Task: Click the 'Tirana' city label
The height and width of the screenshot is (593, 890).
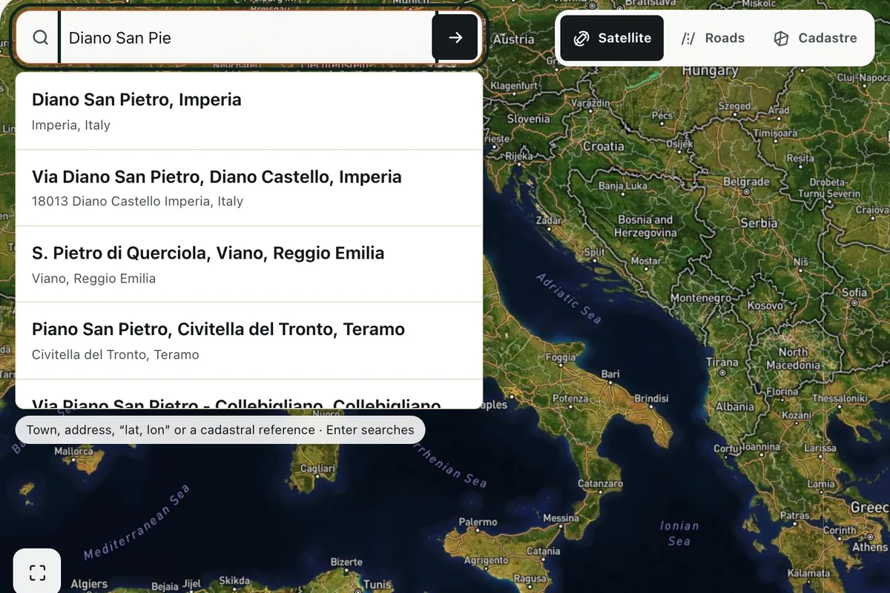Action: click(x=722, y=362)
